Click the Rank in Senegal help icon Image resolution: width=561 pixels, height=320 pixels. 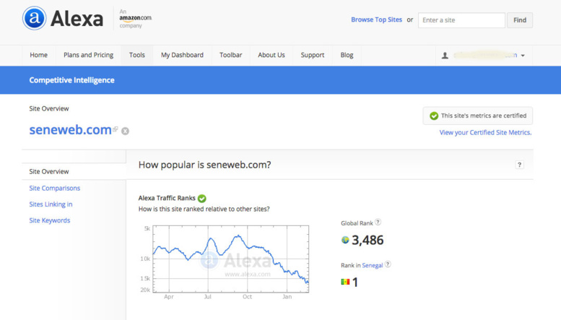[388, 264]
